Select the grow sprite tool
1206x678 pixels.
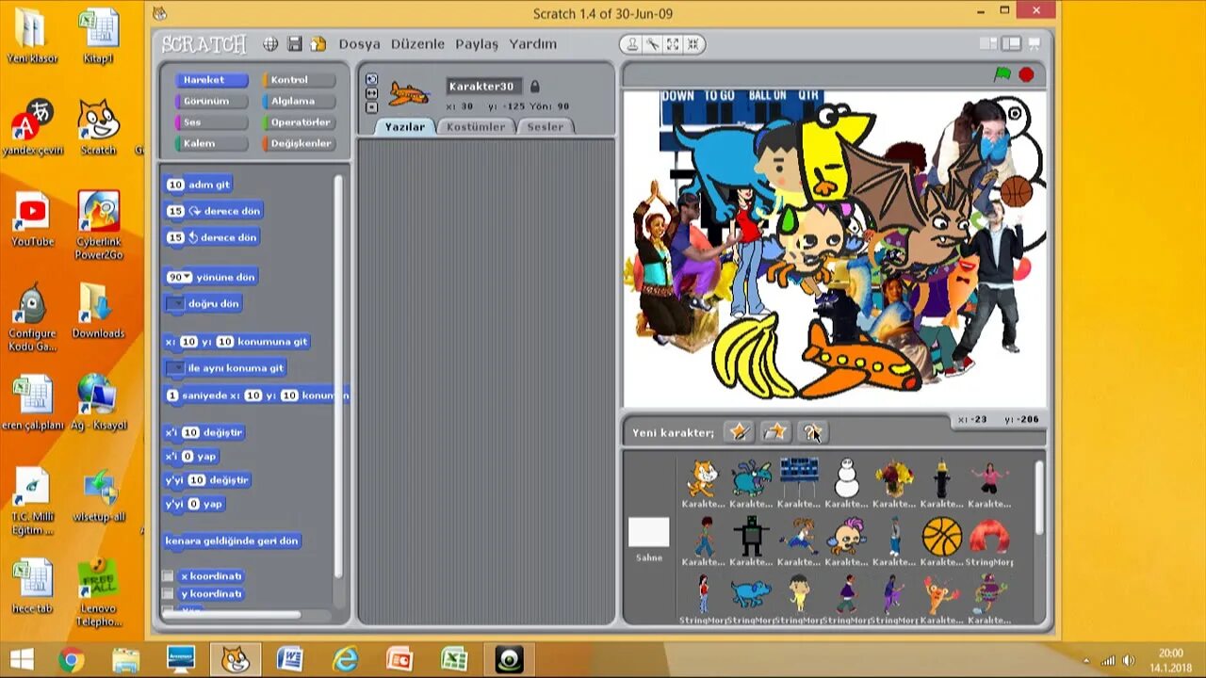[673, 44]
